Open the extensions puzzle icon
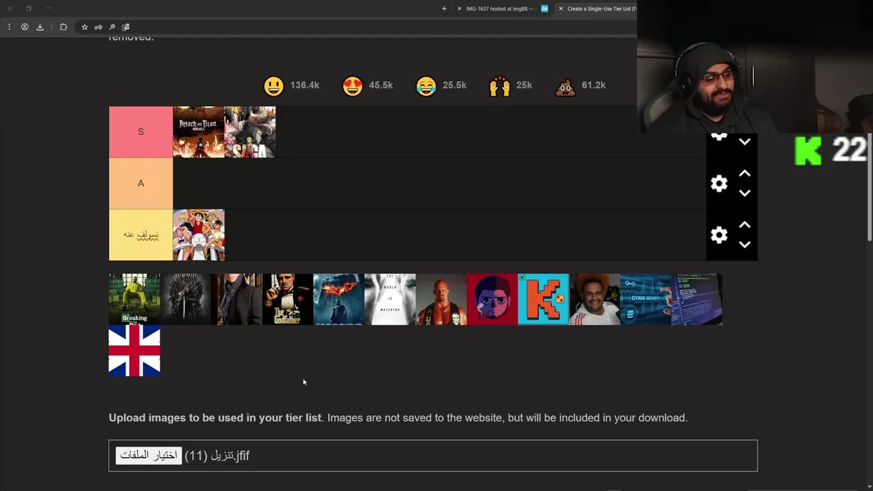Viewport: 873px width, 491px height. tap(63, 27)
